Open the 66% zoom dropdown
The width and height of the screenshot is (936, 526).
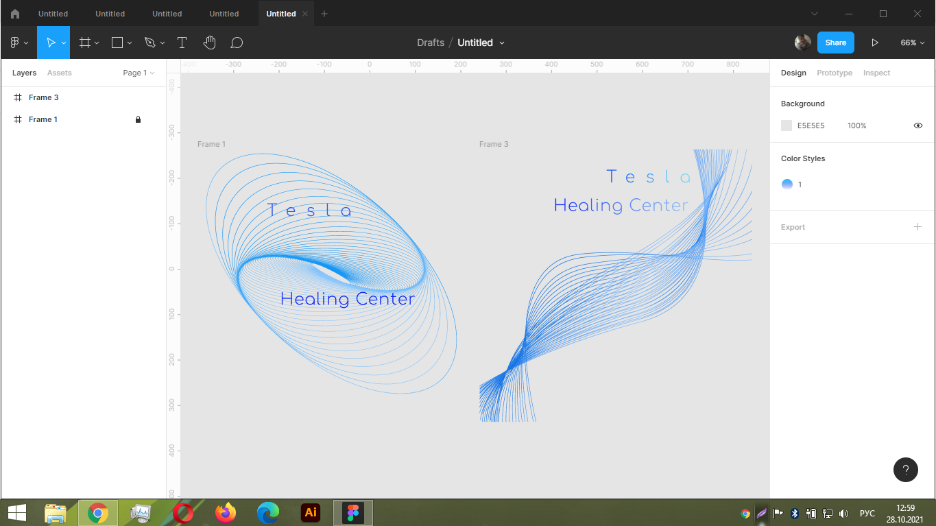[x=913, y=43]
